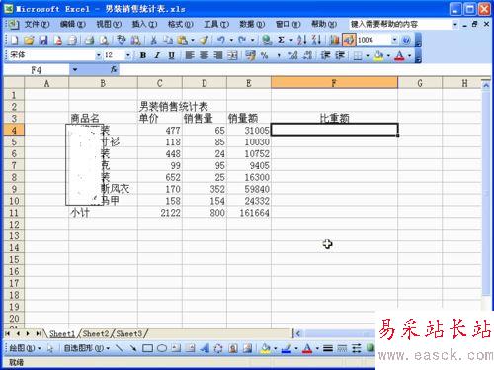Click the fx Insert Function button
The width and height of the screenshot is (494, 370).
[114, 69]
